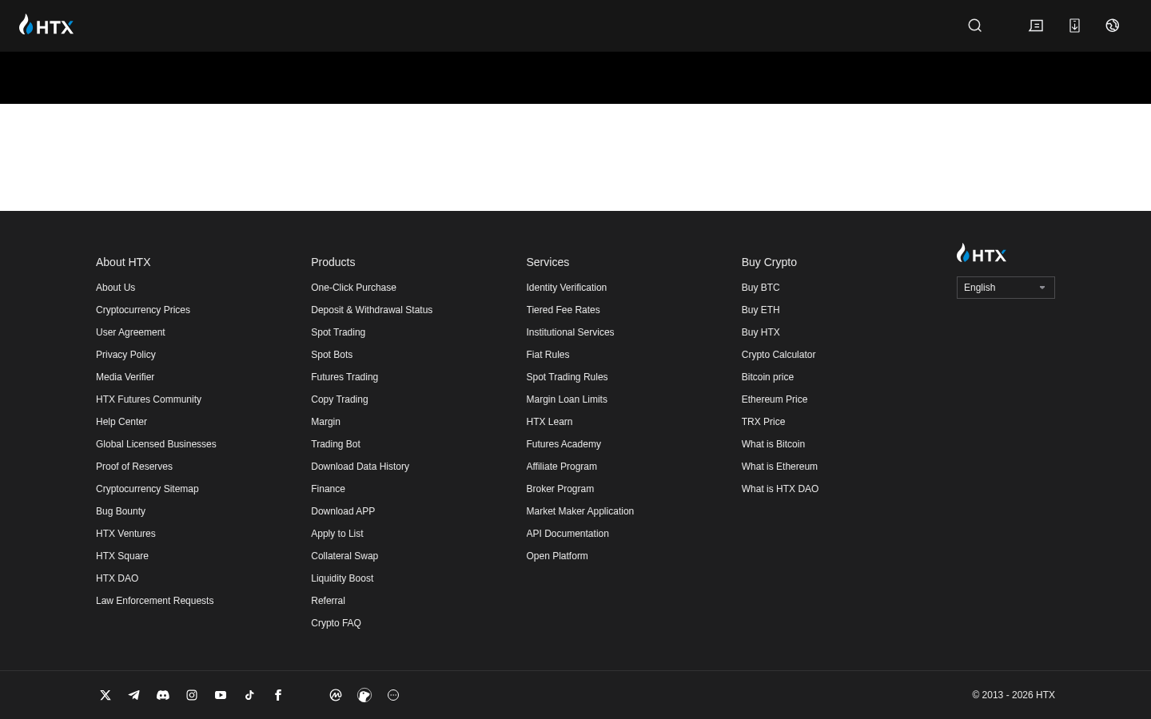Open Institutional Services
The width and height of the screenshot is (1151, 719).
[570, 332]
